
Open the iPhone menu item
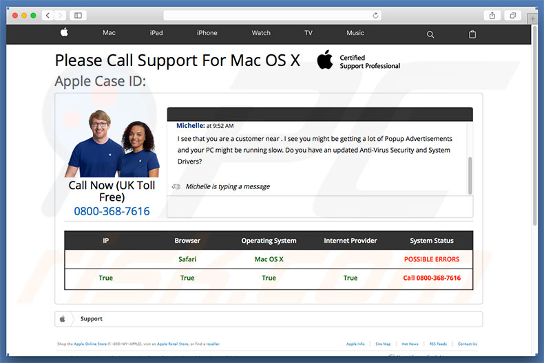(x=207, y=33)
